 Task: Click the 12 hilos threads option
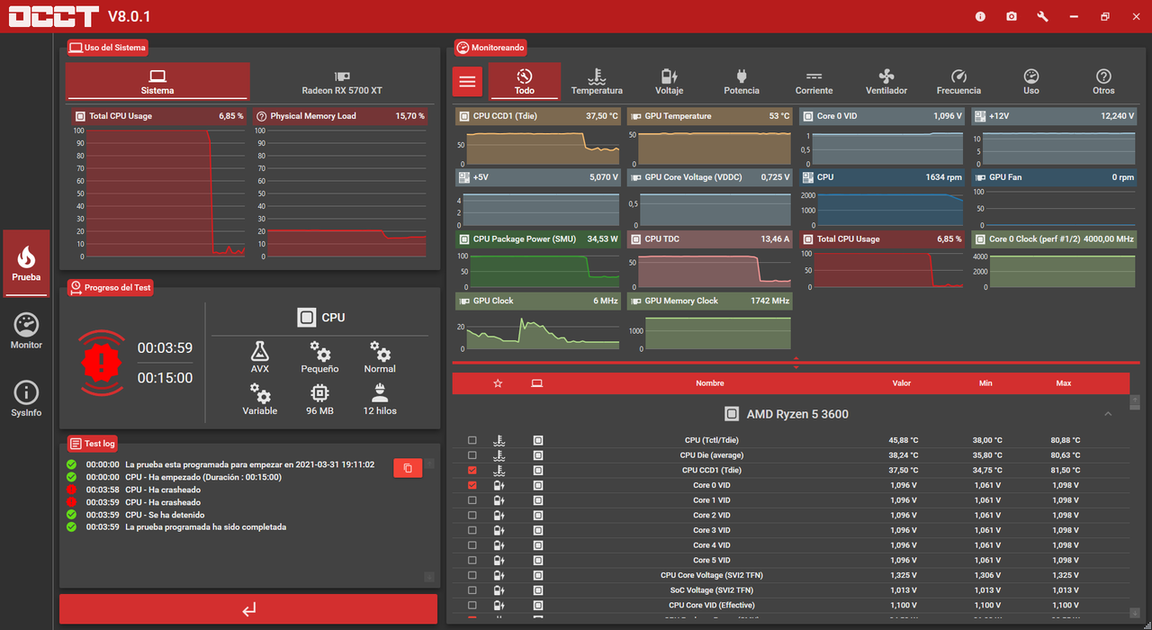(x=380, y=400)
